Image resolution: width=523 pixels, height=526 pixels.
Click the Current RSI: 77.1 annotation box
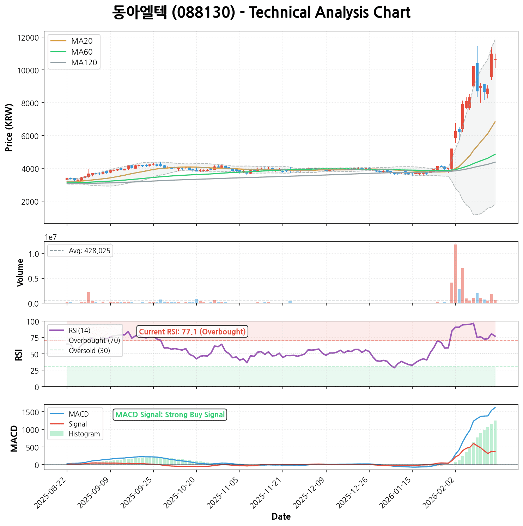[192, 332]
